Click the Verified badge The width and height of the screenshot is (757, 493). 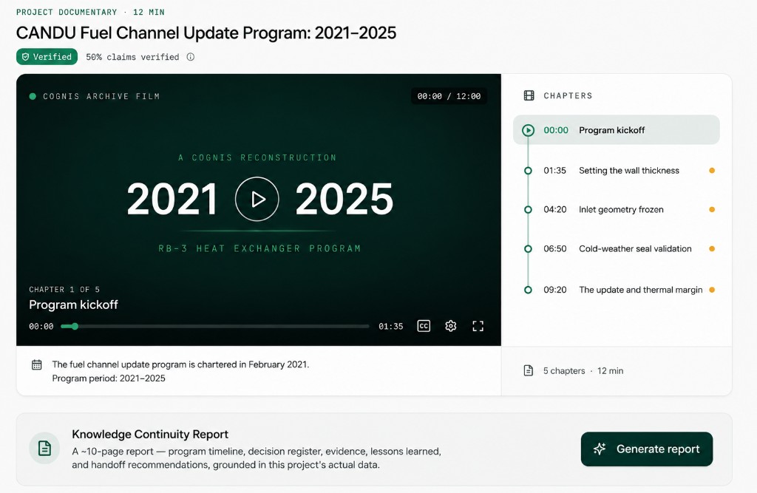click(x=47, y=56)
